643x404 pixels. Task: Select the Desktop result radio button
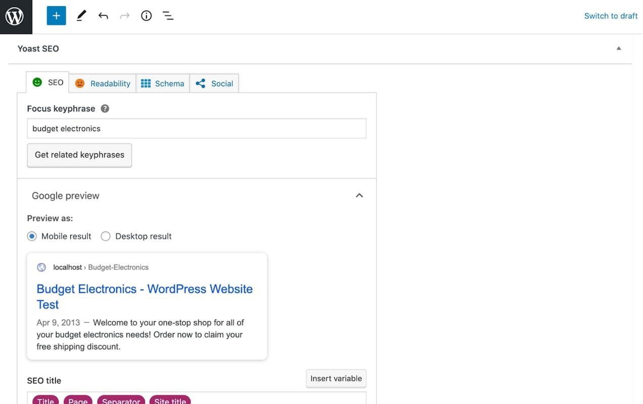point(106,236)
